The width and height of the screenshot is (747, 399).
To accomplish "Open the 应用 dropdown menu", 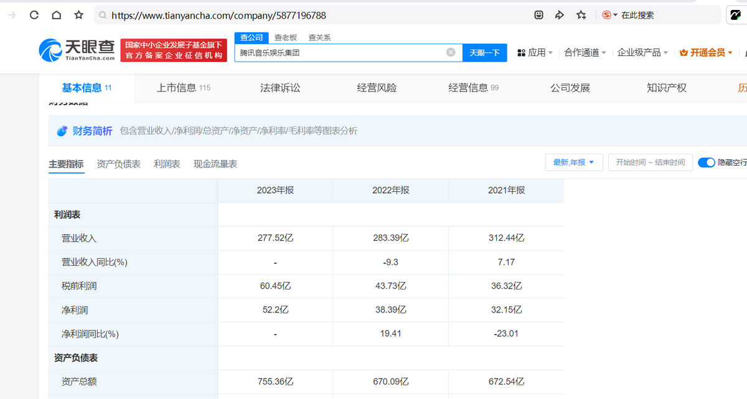I will (x=535, y=53).
